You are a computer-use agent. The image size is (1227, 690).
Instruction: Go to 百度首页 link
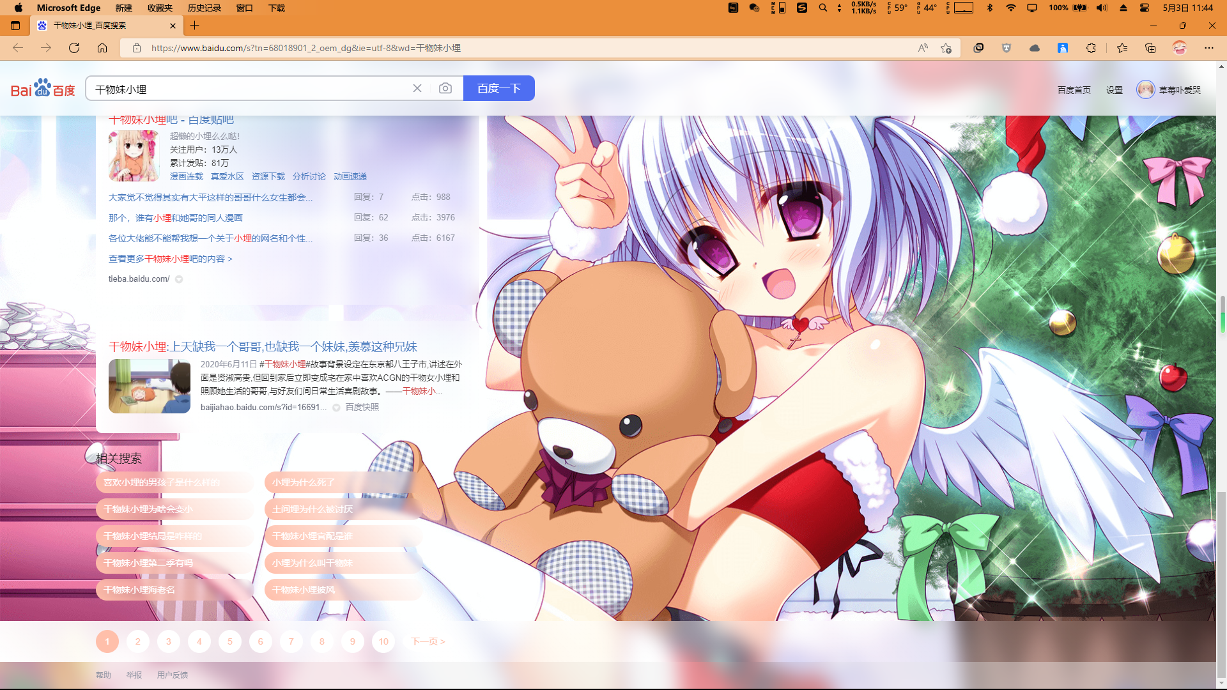tap(1074, 90)
